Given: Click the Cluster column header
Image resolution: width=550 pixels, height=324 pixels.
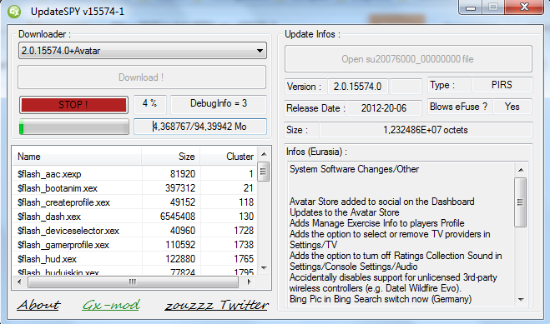Looking at the screenshot, I should click(229, 157).
